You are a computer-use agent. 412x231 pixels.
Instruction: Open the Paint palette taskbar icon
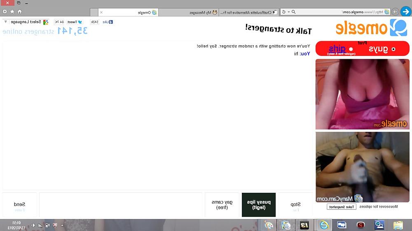click(269, 225)
